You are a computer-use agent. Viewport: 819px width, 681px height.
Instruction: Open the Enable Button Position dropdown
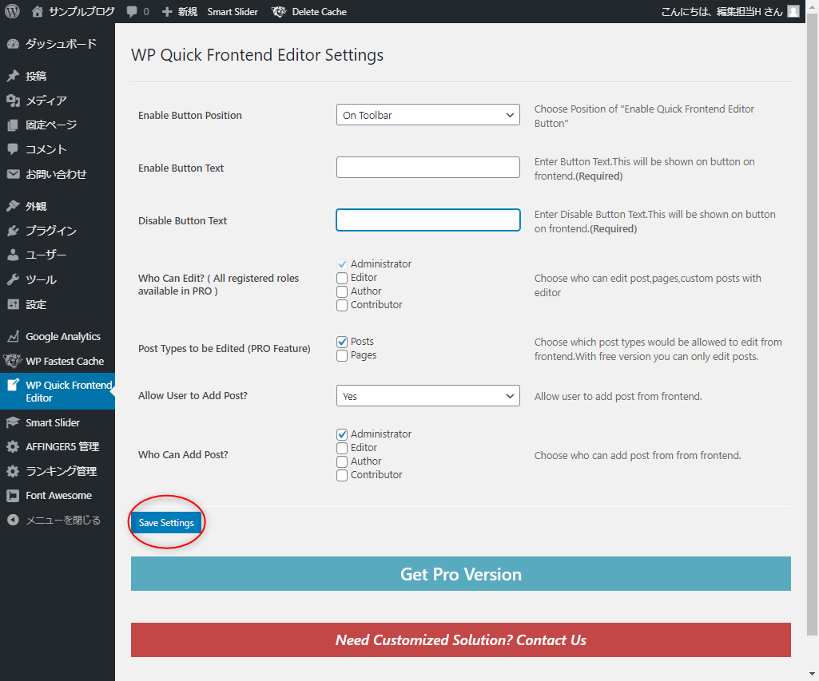coord(427,115)
